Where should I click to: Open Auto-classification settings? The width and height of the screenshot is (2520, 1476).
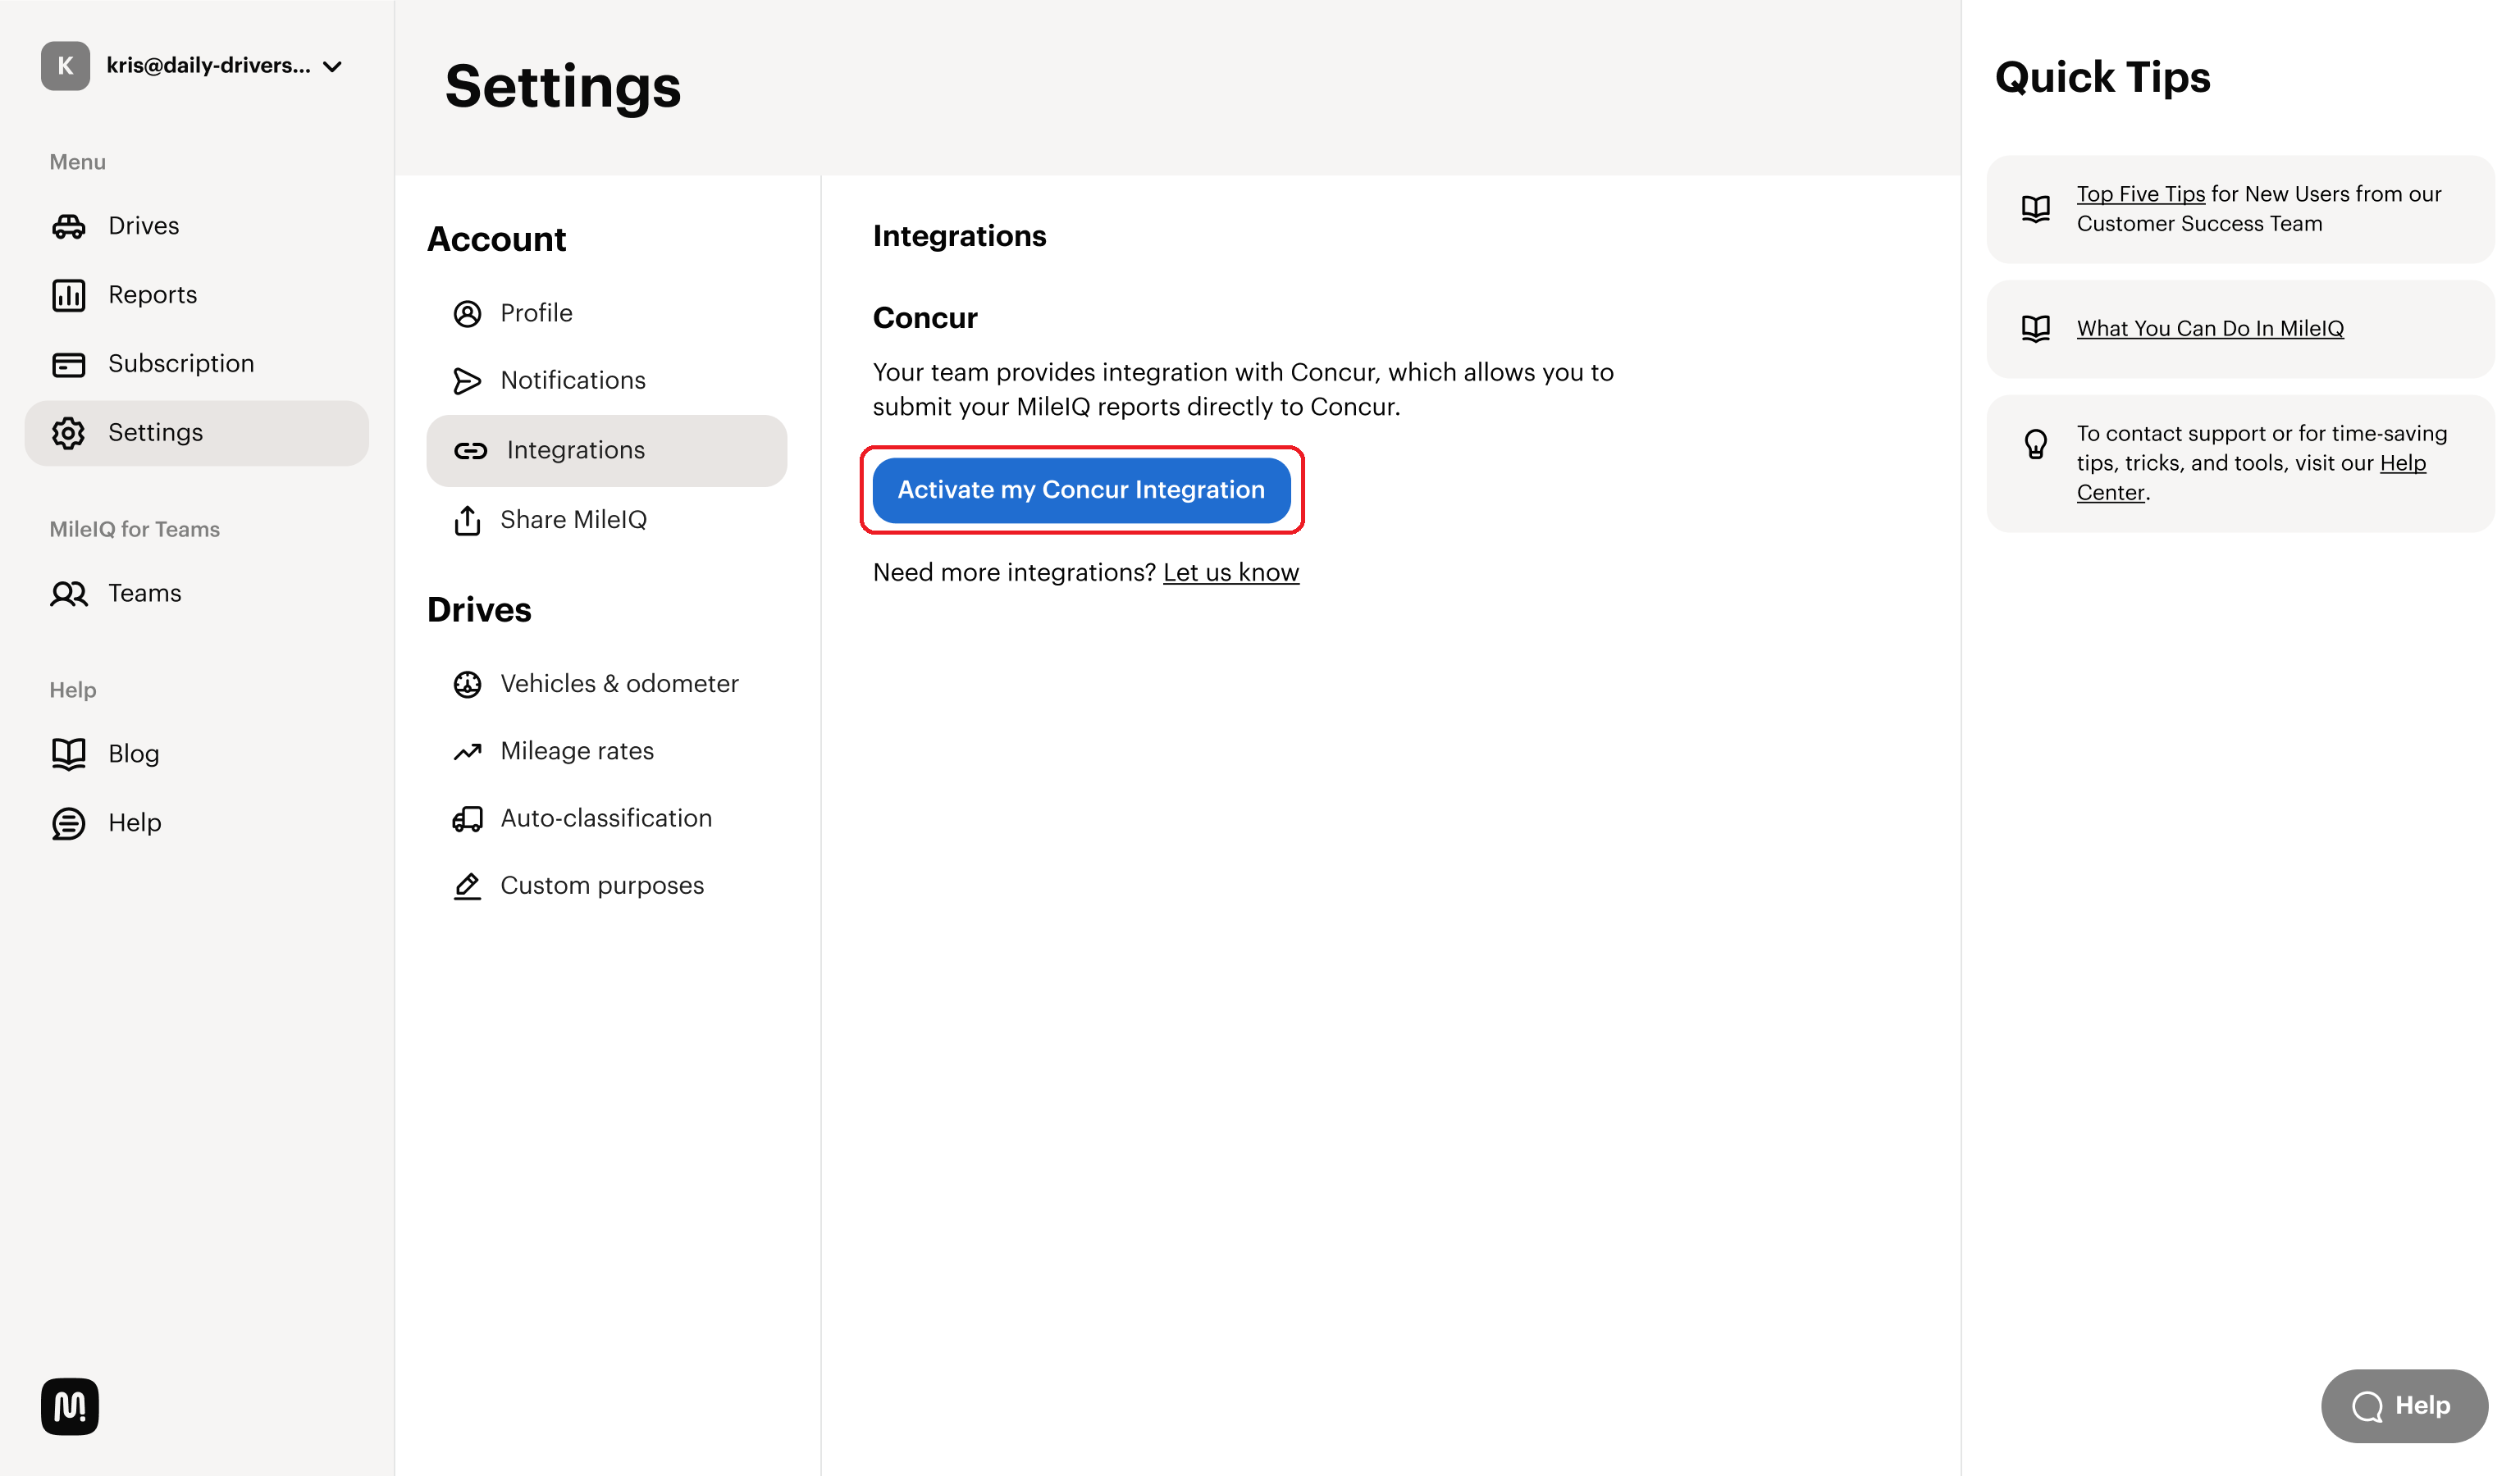click(x=606, y=818)
